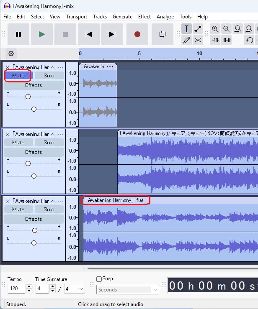This screenshot has width=258, height=309.
Task: Open the time signature denominator dropdown
Action: pyautogui.click(x=74, y=289)
